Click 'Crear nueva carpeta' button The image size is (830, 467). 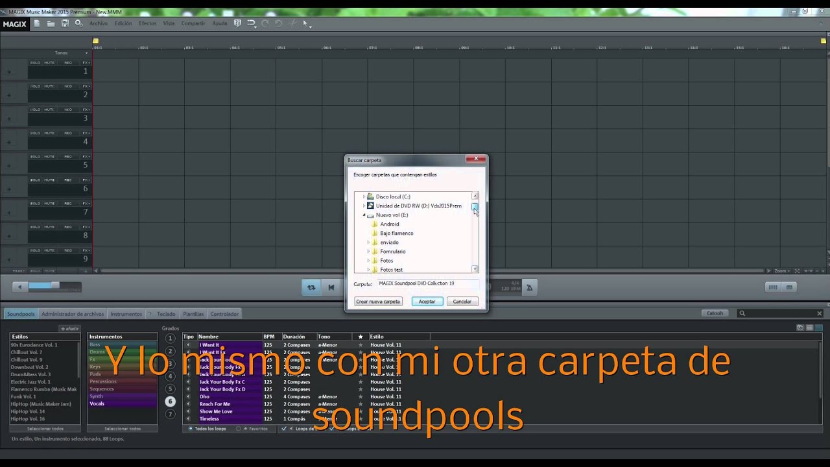[378, 302]
